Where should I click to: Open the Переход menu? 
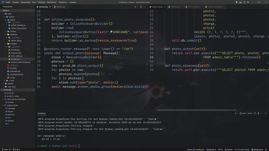click(41, 2)
